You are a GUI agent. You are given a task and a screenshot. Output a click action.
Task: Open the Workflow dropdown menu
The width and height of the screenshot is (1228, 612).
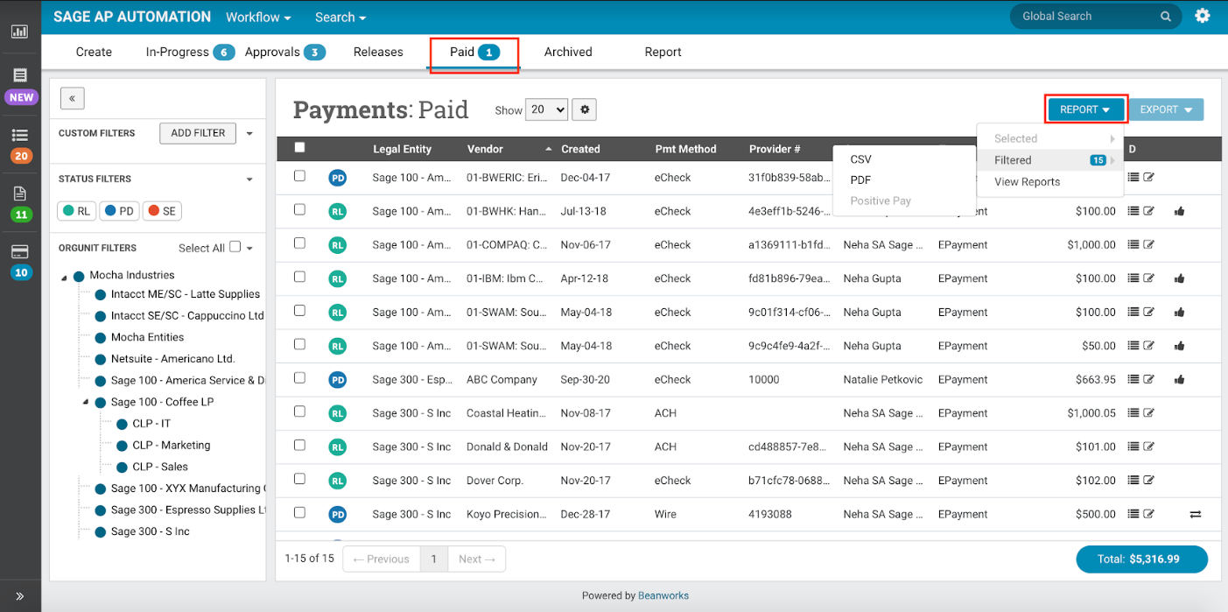click(x=258, y=17)
